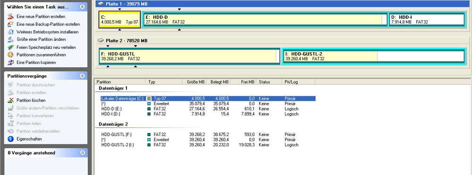Screen dimensions: 472x175
Task: Sort by the Frei MB column header
Action: 244,82
